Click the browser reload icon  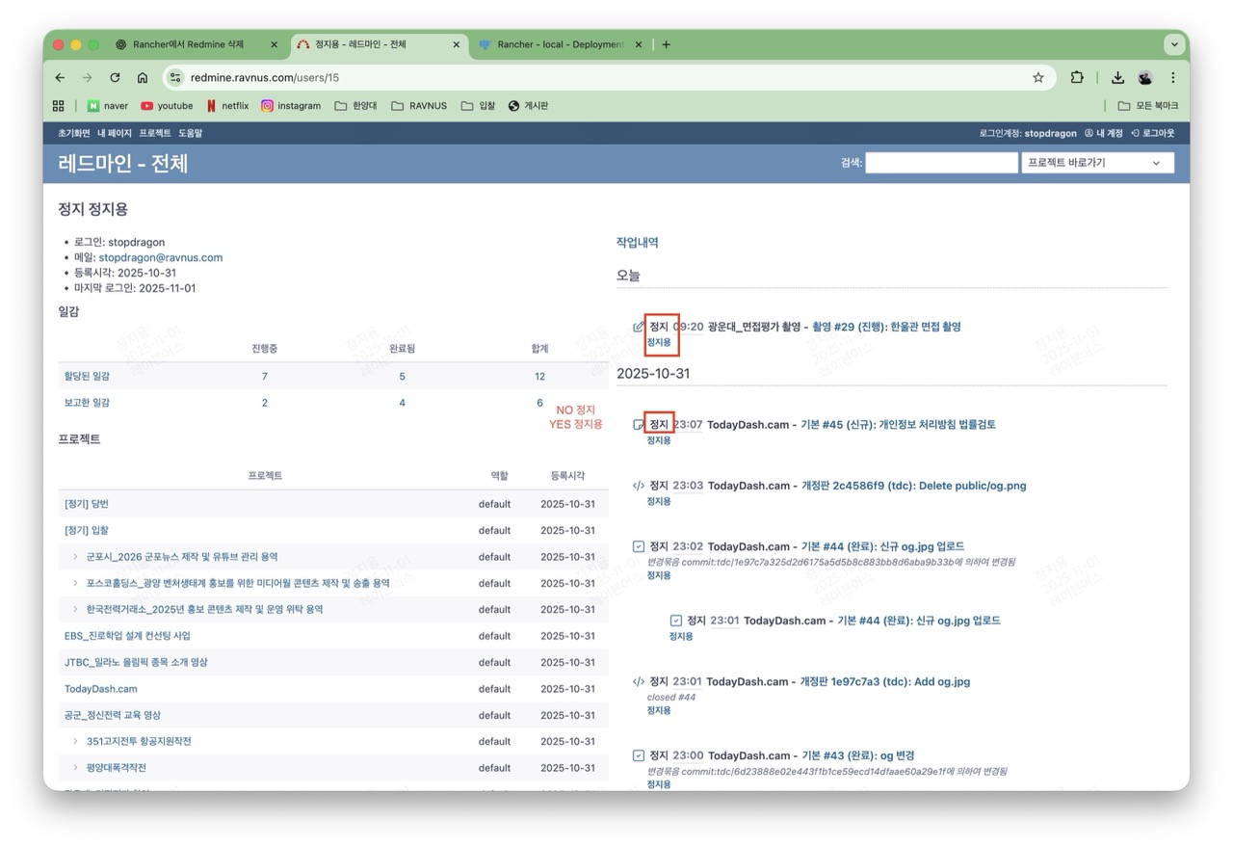[115, 78]
